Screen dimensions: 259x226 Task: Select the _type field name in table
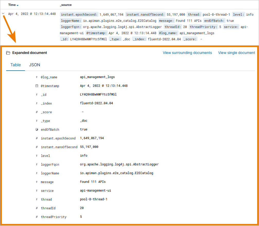click(x=46, y=121)
